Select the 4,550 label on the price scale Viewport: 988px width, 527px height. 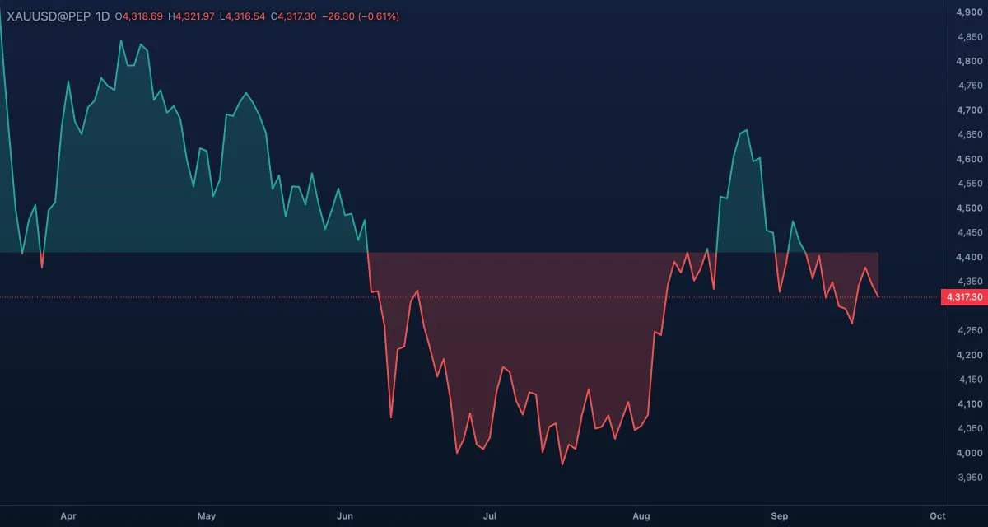[969, 184]
